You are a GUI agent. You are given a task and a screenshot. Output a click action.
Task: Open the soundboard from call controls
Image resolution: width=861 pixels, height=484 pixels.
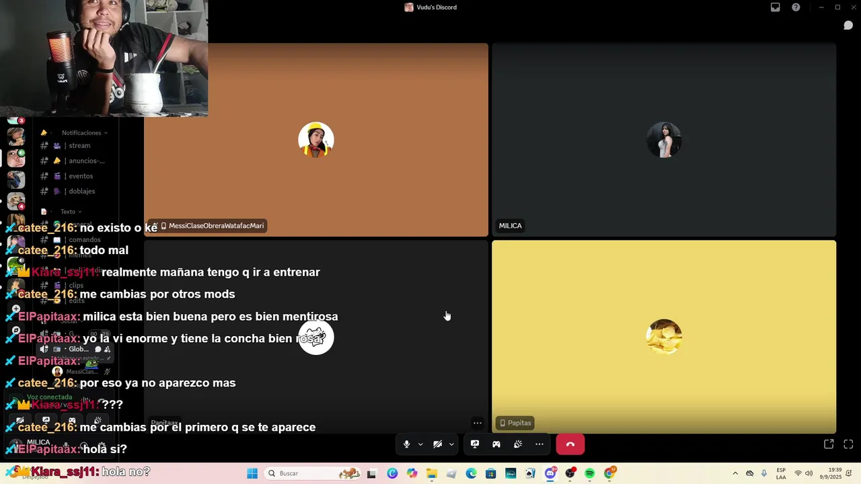(518, 444)
